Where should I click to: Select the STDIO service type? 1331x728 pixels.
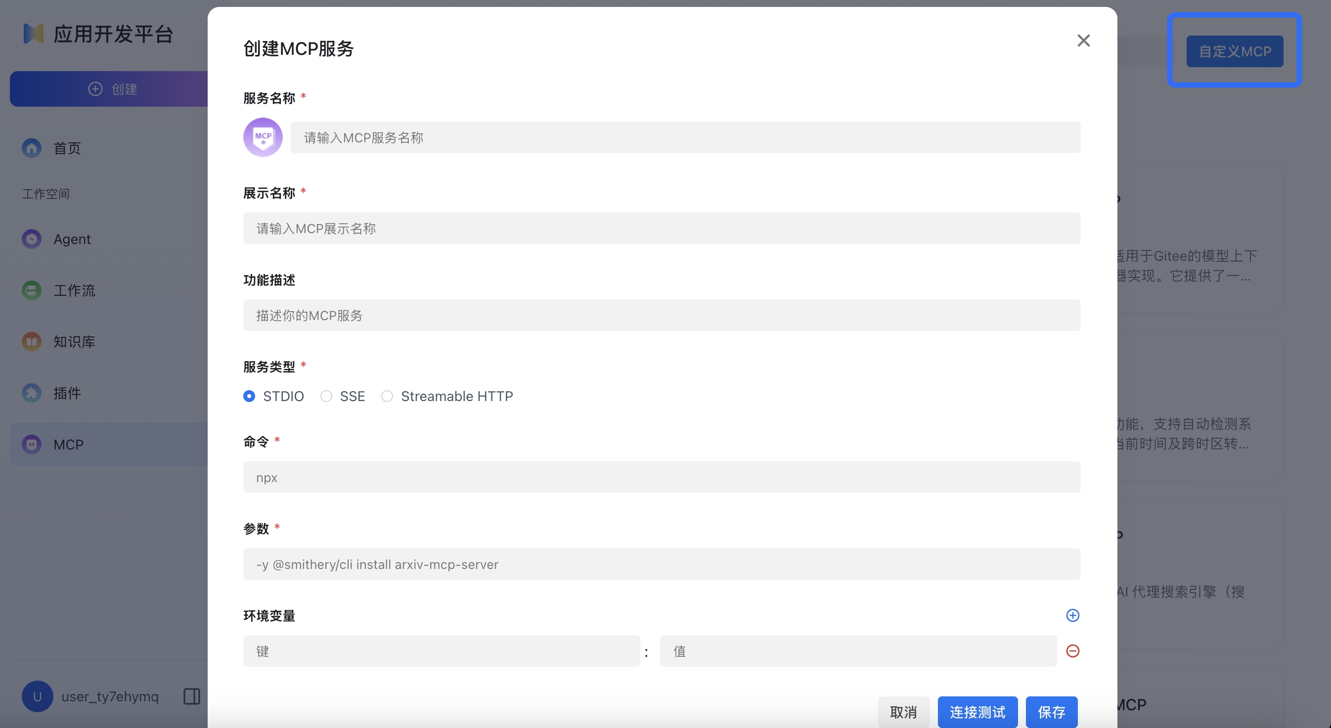pos(250,396)
